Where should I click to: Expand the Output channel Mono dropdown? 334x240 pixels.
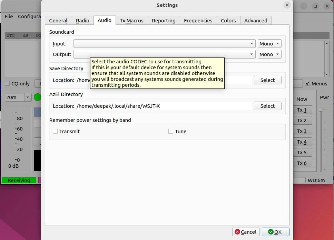(269, 54)
